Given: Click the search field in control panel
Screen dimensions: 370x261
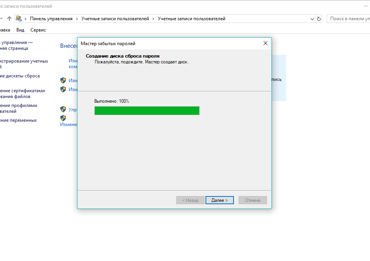Looking at the screenshot, I should [x=348, y=19].
